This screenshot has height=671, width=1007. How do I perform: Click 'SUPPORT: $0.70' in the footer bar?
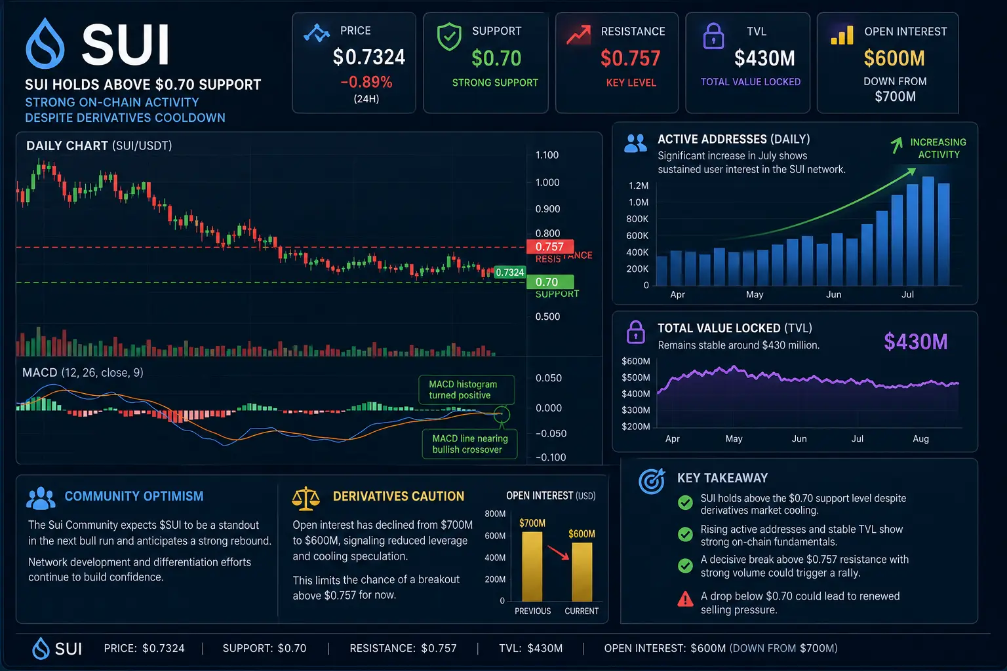pyautogui.click(x=264, y=648)
